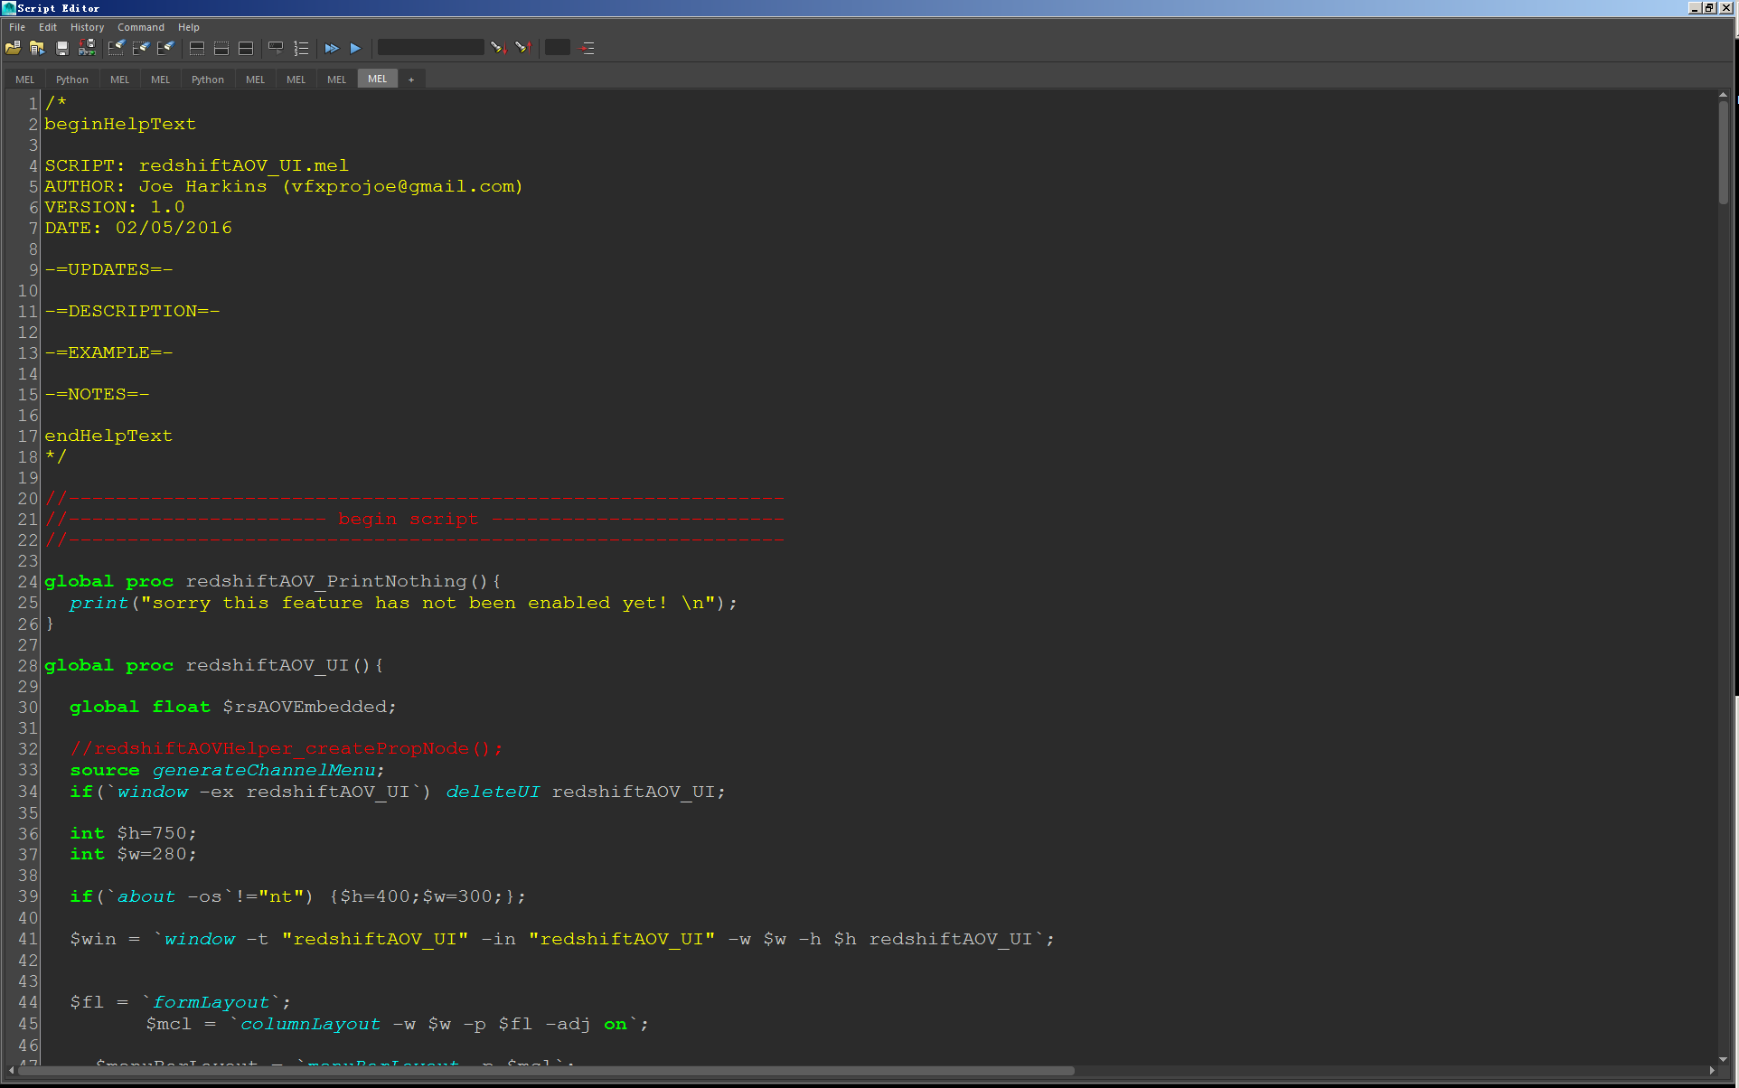Add a new tab with the plus button
This screenshot has width=1739, height=1088.
point(411,79)
